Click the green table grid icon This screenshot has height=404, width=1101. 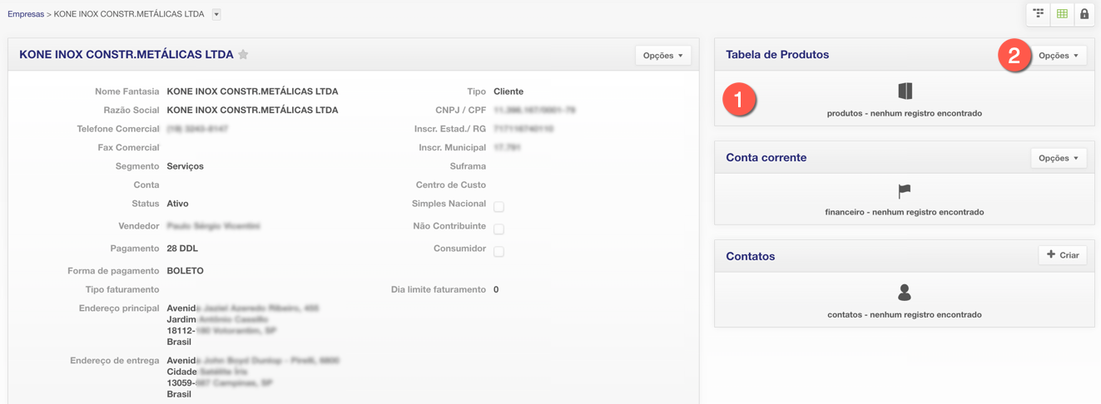[x=1062, y=13]
